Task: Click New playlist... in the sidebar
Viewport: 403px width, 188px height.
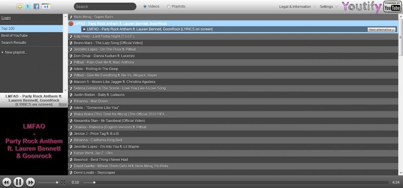Action: click(x=16, y=52)
